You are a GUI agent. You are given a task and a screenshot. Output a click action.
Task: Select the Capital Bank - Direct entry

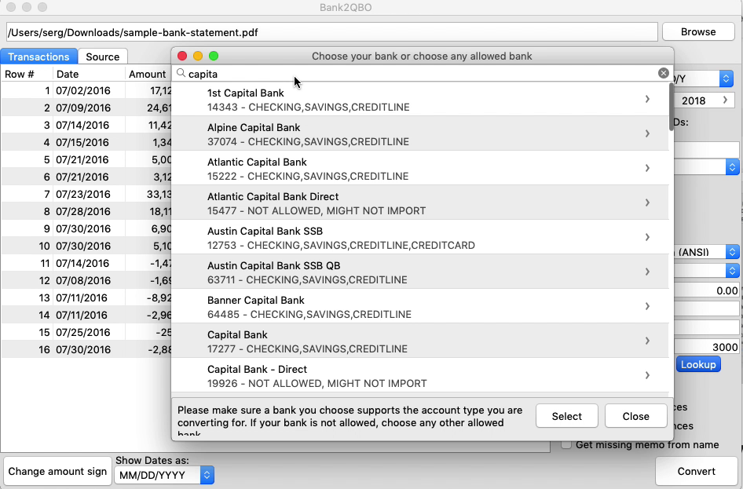point(420,375)
